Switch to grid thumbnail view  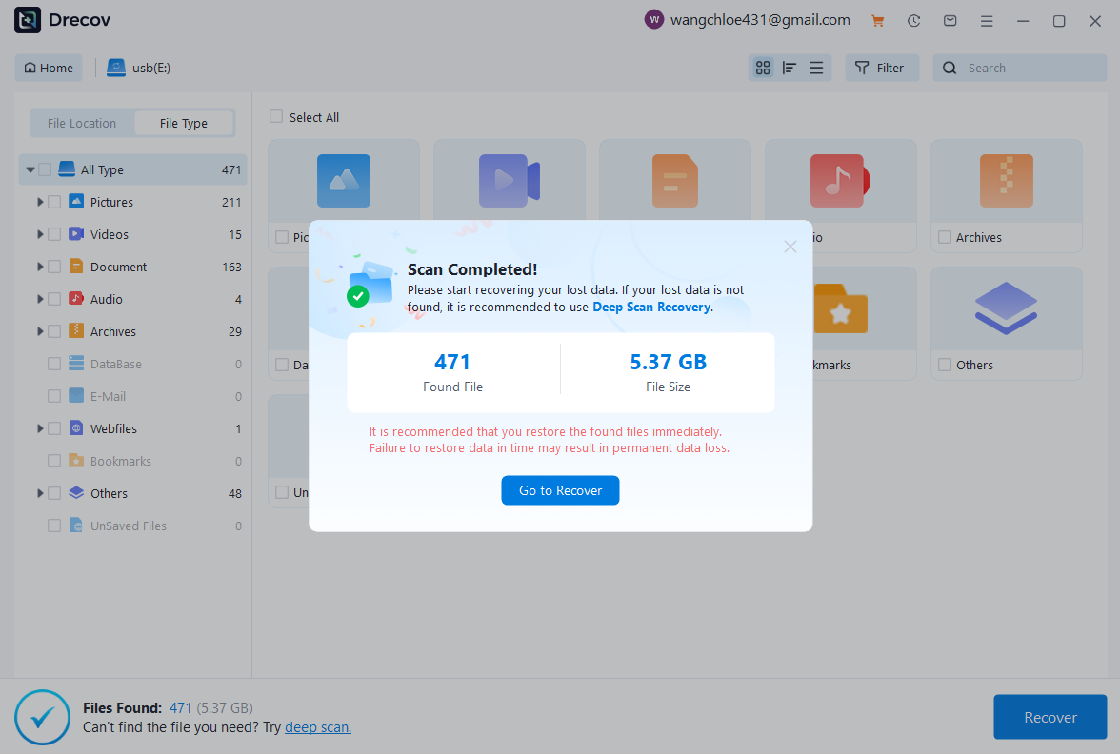click(762, 68)
